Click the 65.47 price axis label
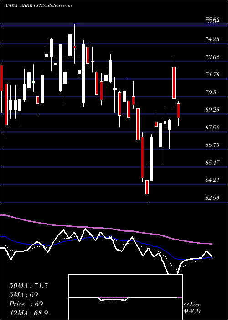Image resolution: width=228 pixels, height=320 pixels. (x=213, y=163)
